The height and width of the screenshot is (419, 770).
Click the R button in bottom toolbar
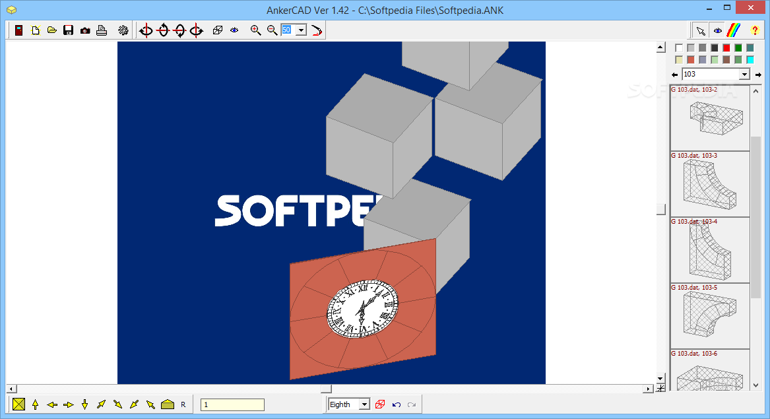click(x=183, y=404)
